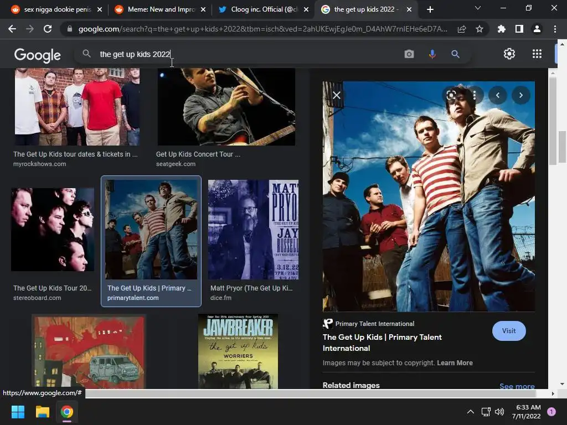Open File Explorer from the taskbar
The width and height of the screenshot is (567, 425).
(x=42, y=412)
